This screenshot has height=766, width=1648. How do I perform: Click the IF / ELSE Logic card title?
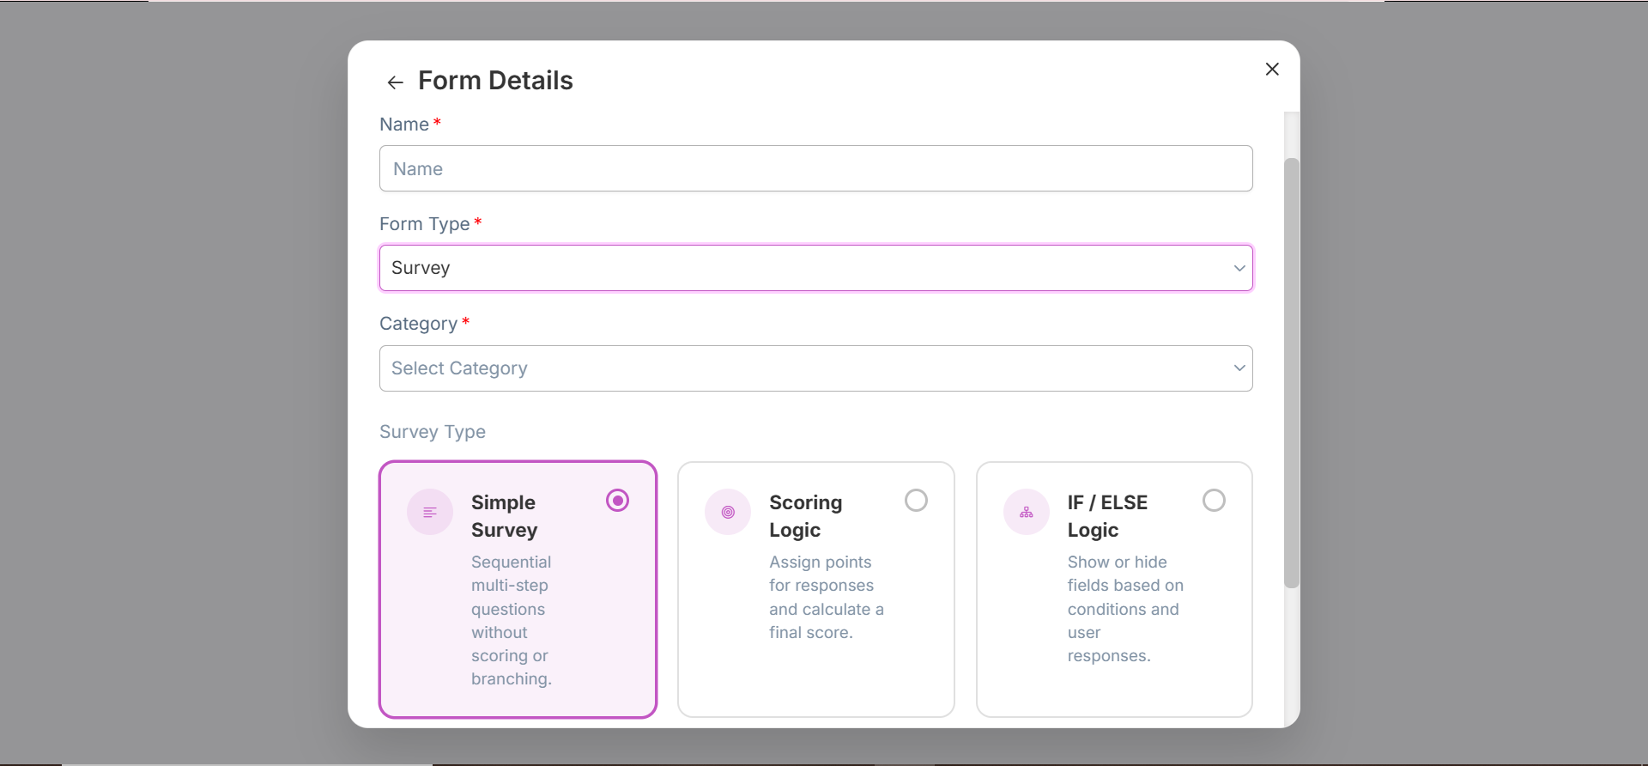click(x=1107, y=516)
